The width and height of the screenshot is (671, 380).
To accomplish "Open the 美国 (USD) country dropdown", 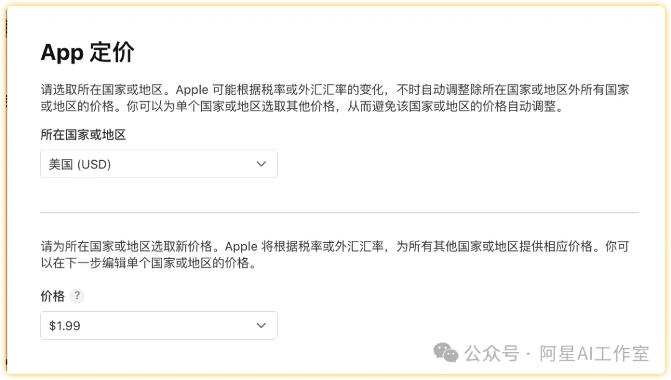I will pos(158,164).
